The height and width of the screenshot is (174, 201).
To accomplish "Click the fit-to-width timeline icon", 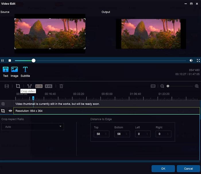I will pos(153,86).
